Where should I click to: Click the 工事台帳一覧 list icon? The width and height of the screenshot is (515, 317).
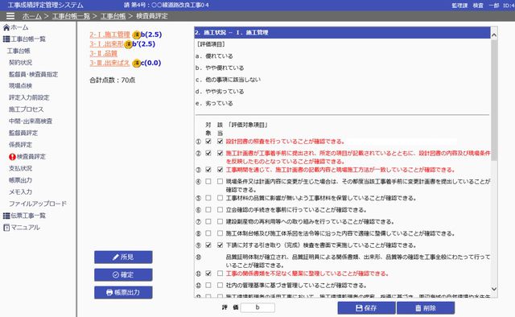(x=6, y=39)
